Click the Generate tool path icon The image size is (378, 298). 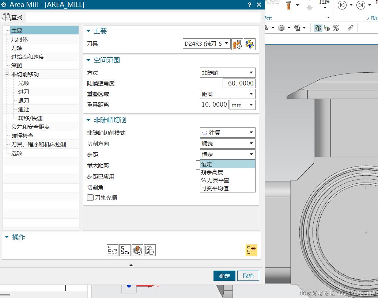click(112, 250)
